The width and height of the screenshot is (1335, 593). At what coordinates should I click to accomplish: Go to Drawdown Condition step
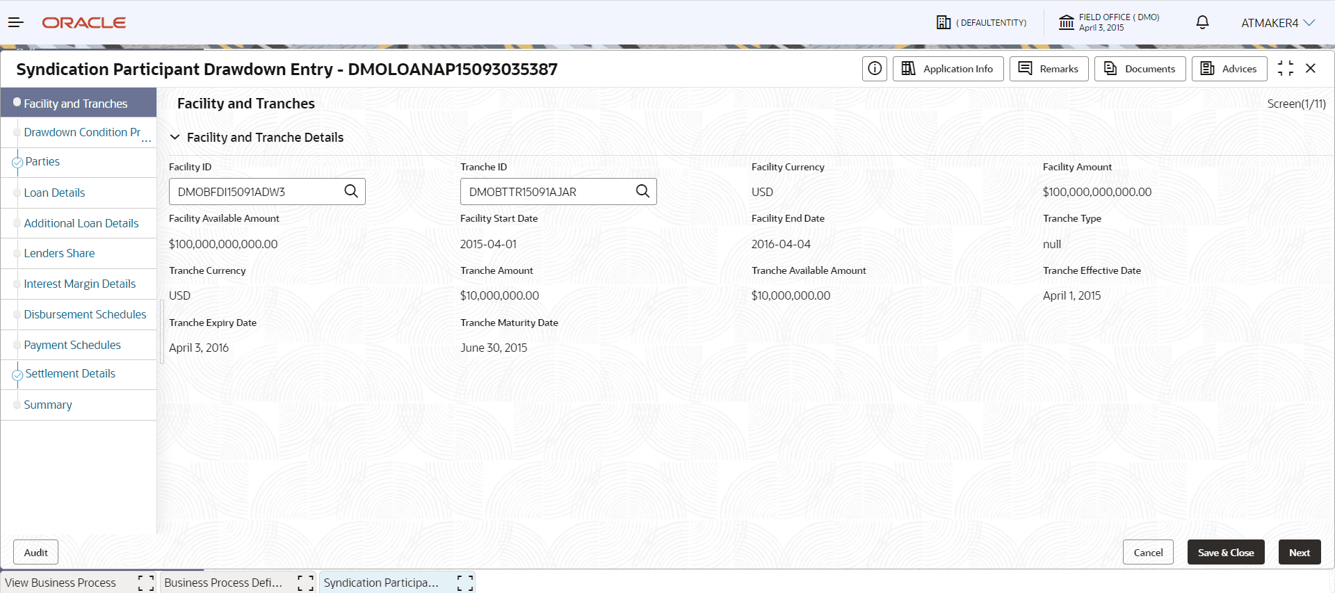coord(79,133)
